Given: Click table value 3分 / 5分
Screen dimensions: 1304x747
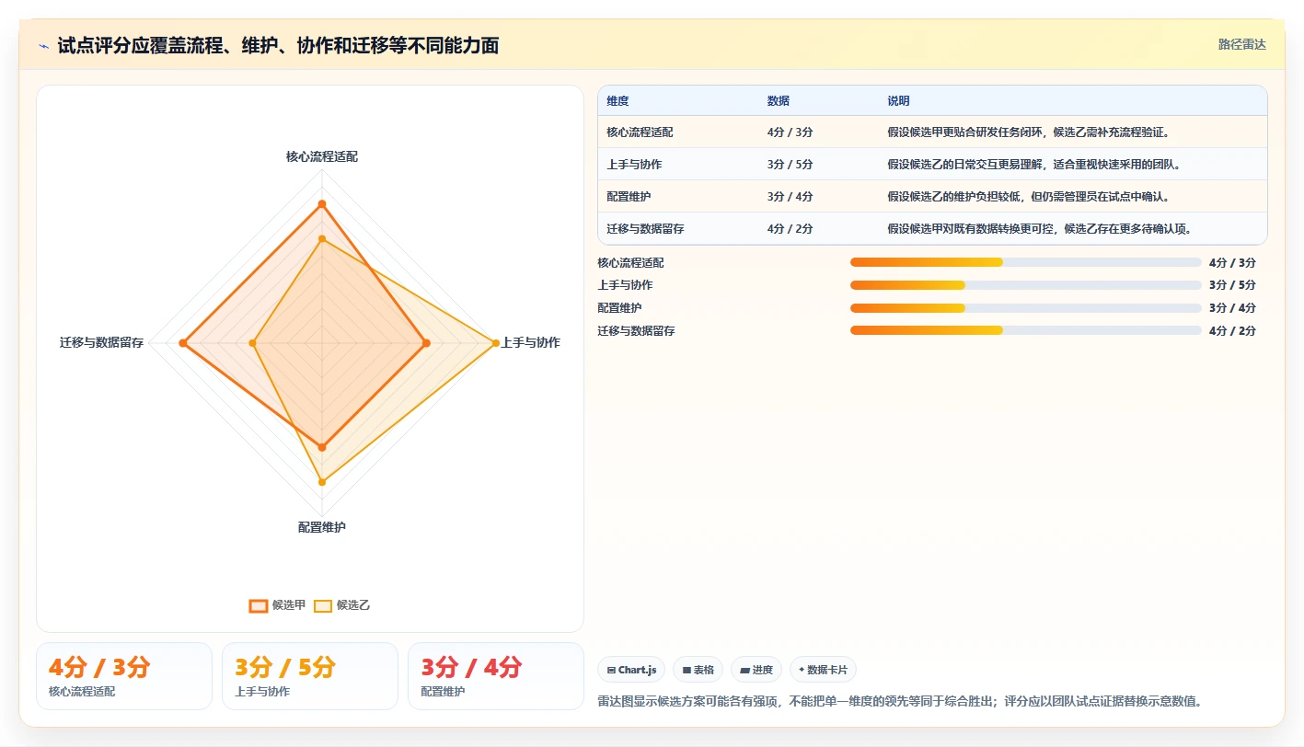Looking at the screenshot, I should [x=790, y=165].
